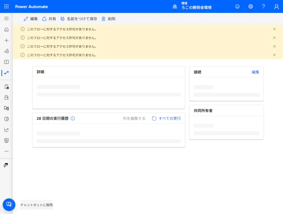Open Templates icon in sidebar

(x=6, y=51)
